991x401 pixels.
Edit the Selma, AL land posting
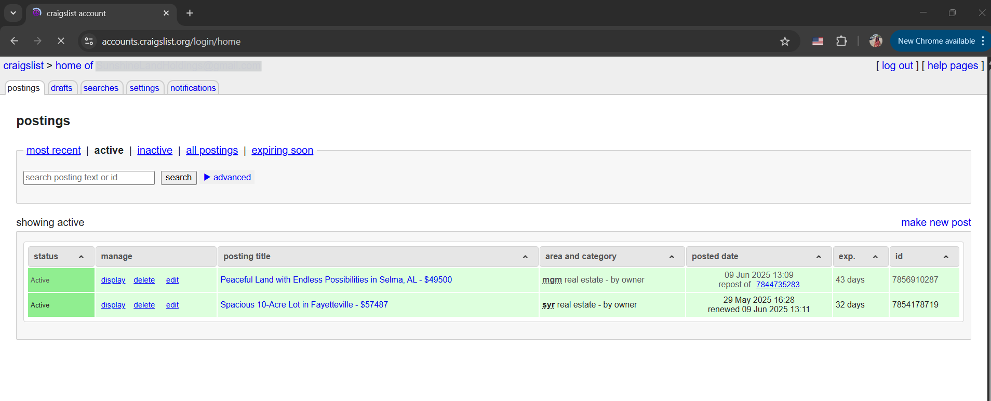172,280
